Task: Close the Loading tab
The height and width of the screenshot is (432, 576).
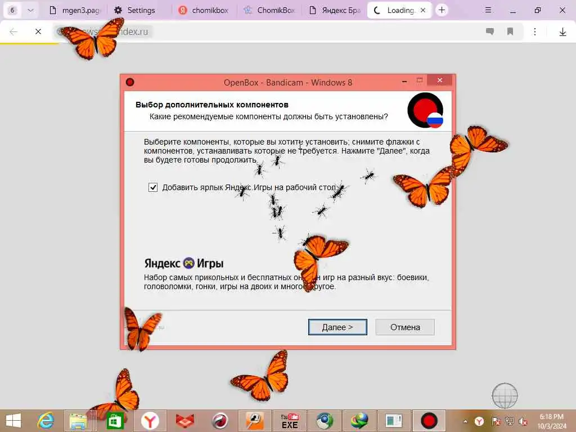Action: tap(423, 10)
